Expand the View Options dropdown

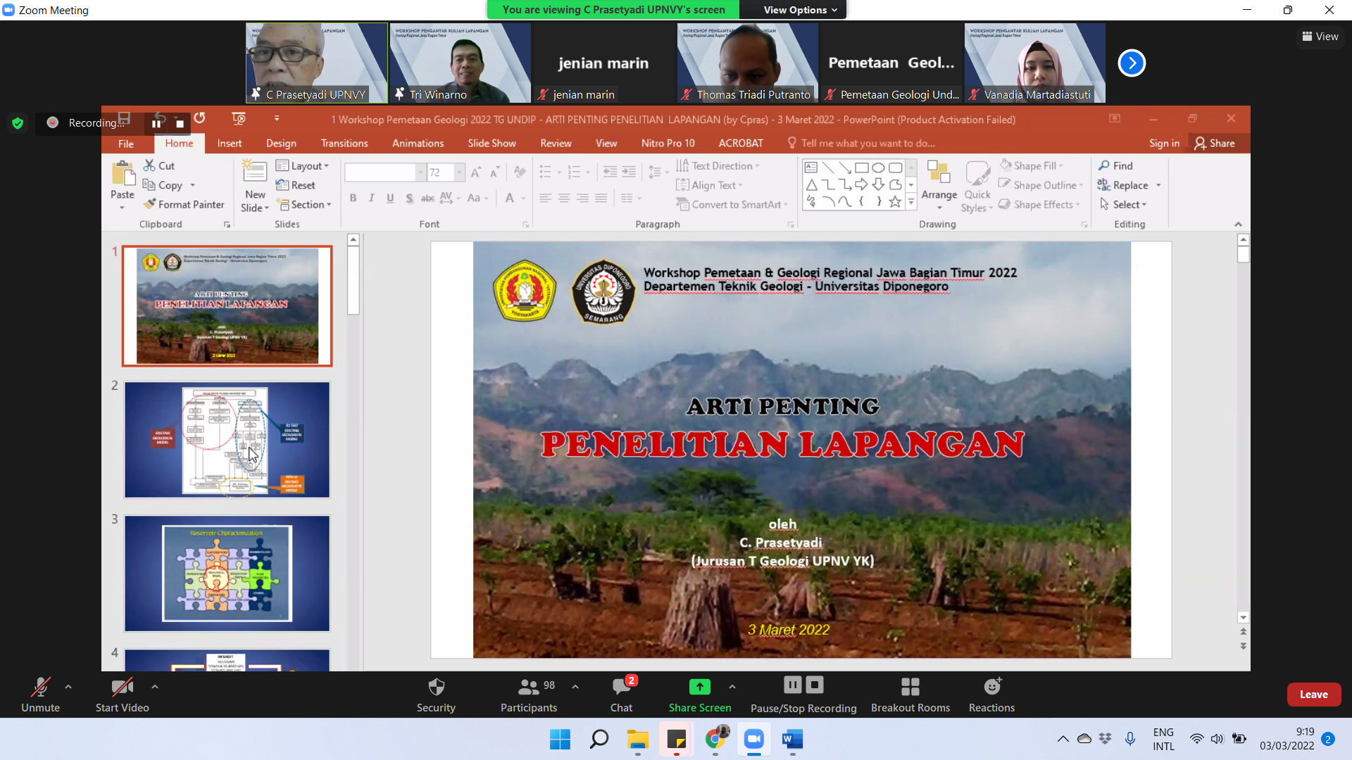coord(800,10)
